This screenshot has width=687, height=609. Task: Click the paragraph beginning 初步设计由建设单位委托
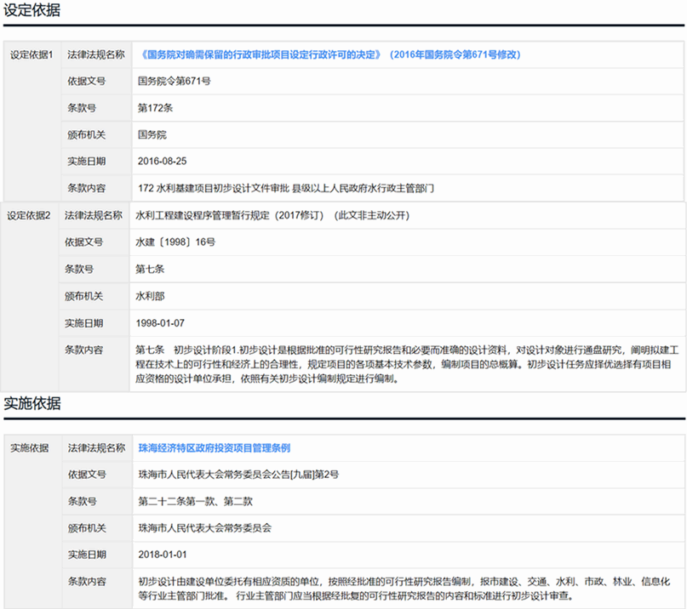[404, 589]
